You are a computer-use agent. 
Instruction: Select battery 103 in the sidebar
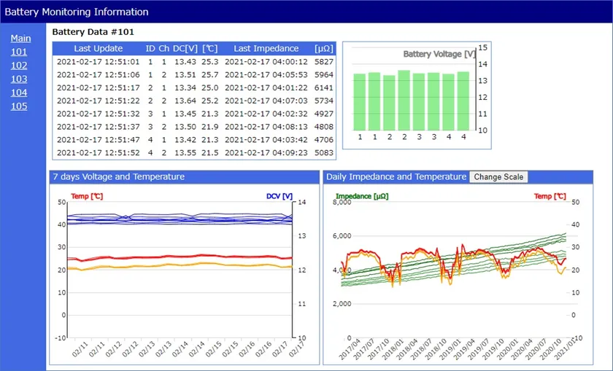19,79
